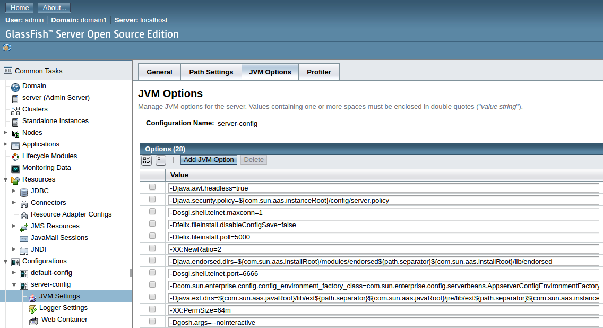This screenshot has width=603, height=328.
Task: Collapse the Resources node
Action: (5, 179)
